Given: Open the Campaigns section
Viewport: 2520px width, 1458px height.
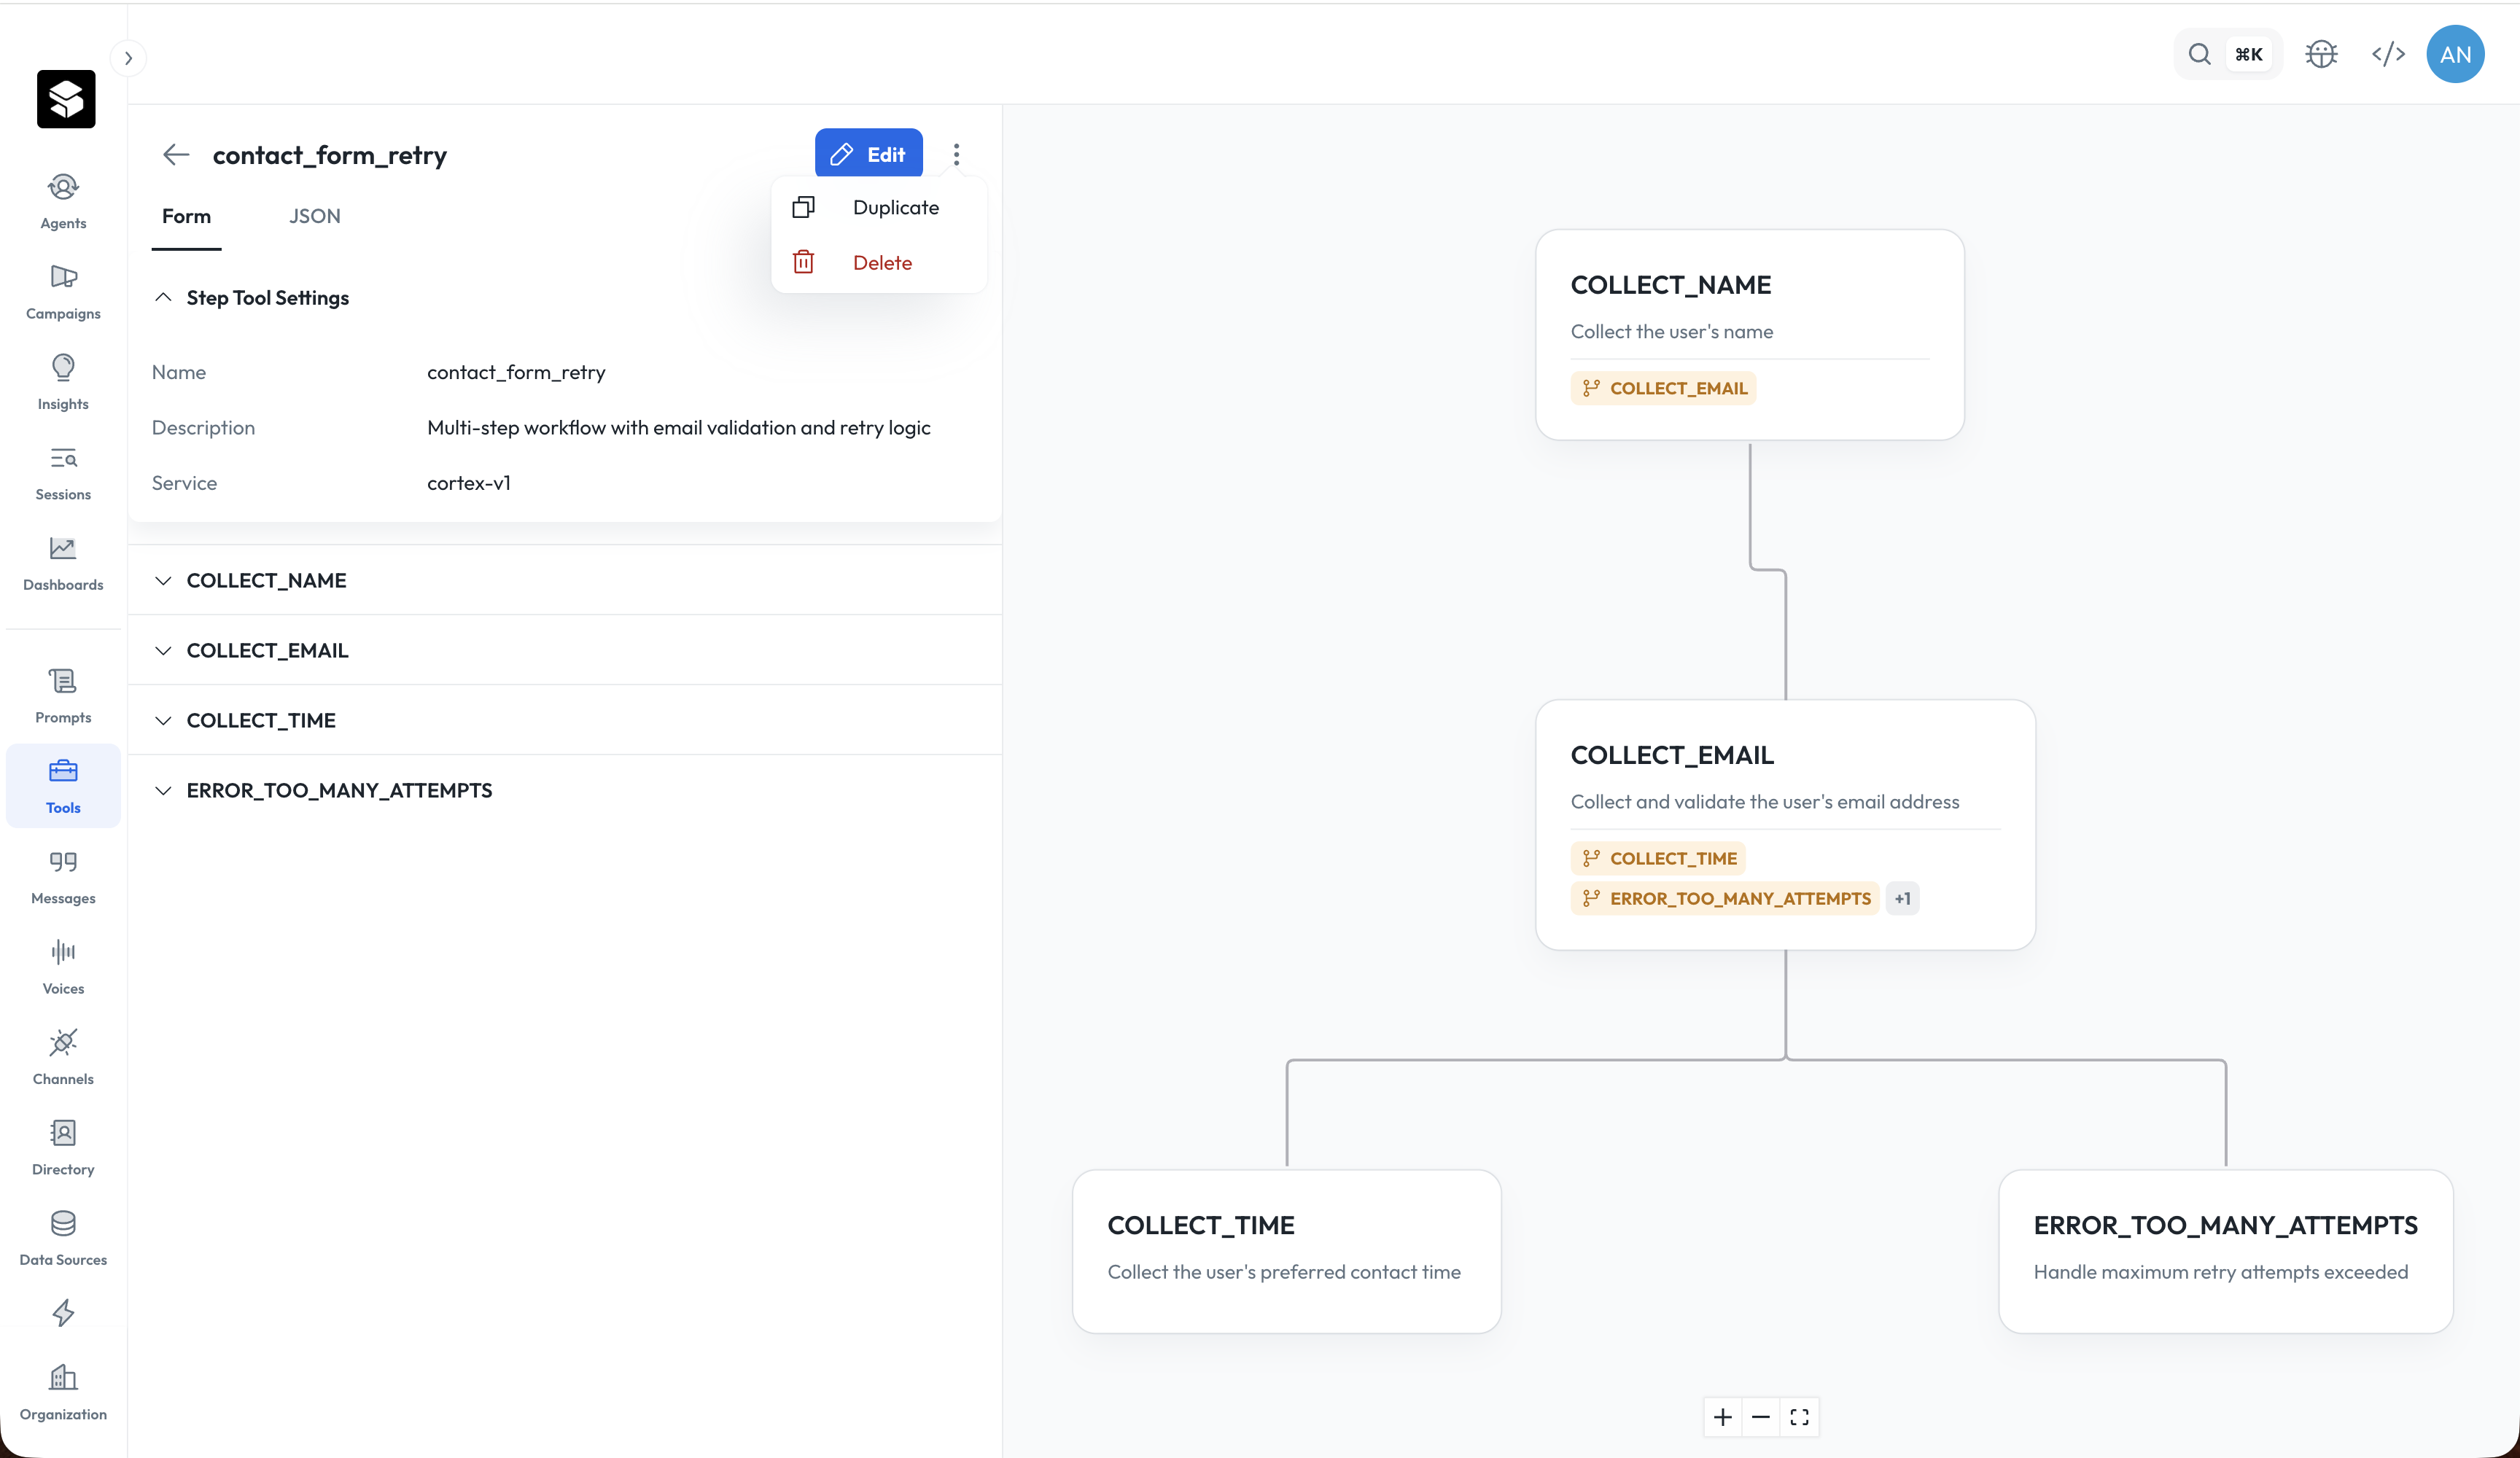Looking at the screenshot, I should pyautogui.click(x=62, y=291).
